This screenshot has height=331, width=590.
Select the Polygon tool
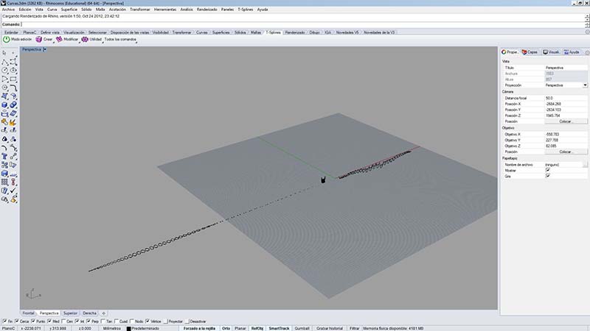click(4, 88)
